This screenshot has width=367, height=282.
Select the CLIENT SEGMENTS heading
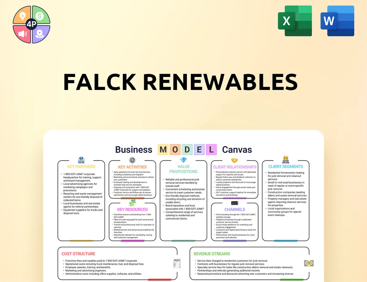click(286, 167)
